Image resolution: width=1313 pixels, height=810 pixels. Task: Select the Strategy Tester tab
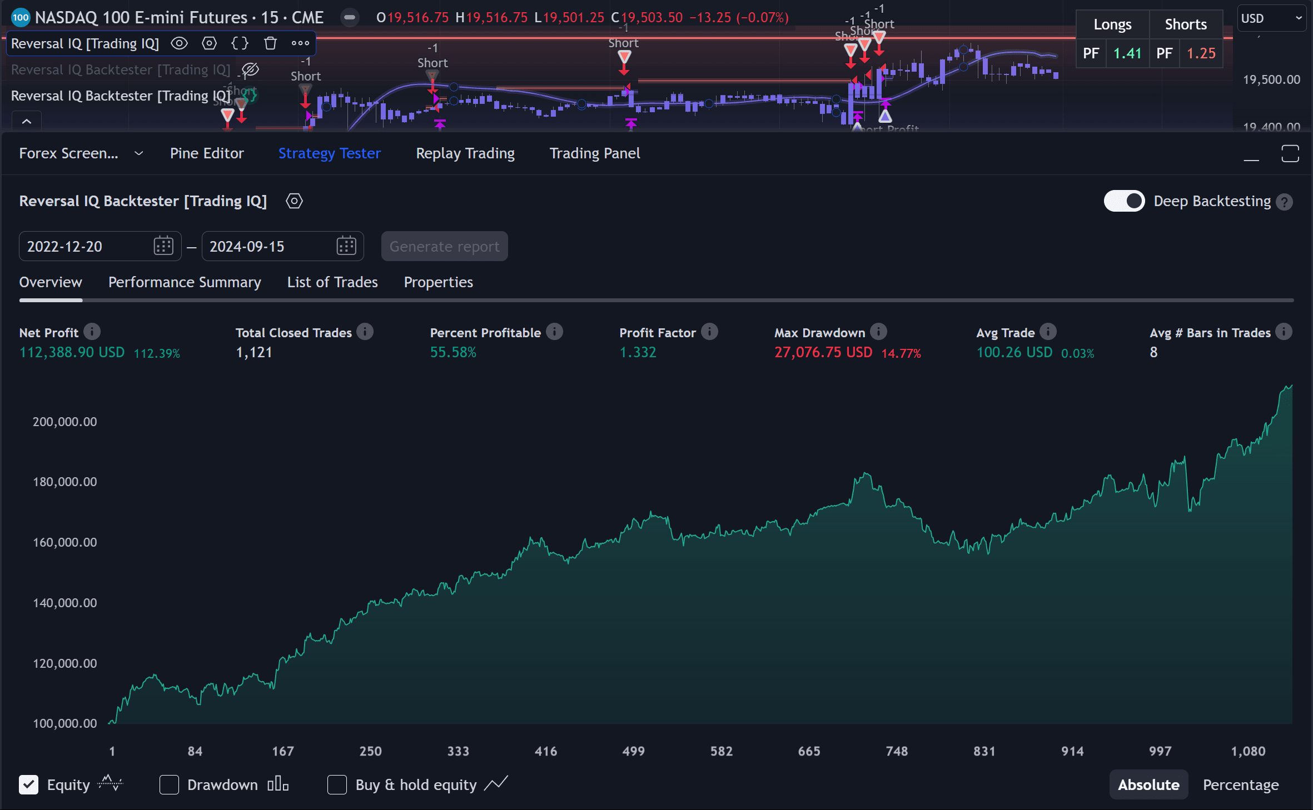[330, 153]
